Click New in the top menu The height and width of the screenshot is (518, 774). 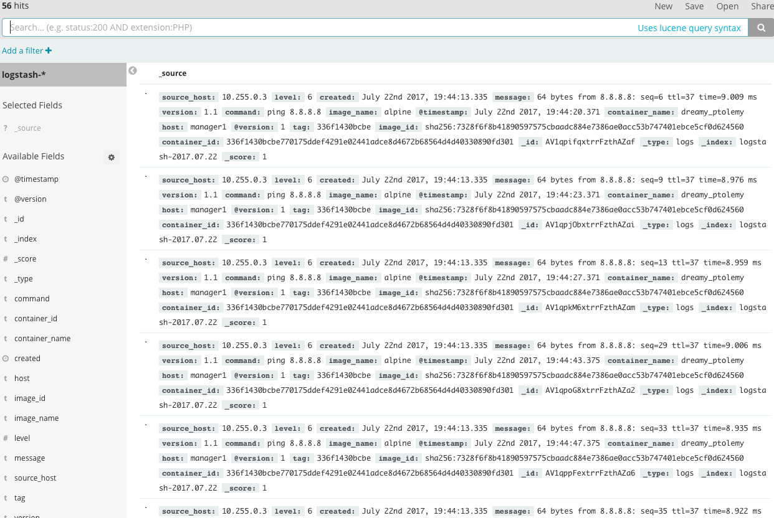(663, 6)
